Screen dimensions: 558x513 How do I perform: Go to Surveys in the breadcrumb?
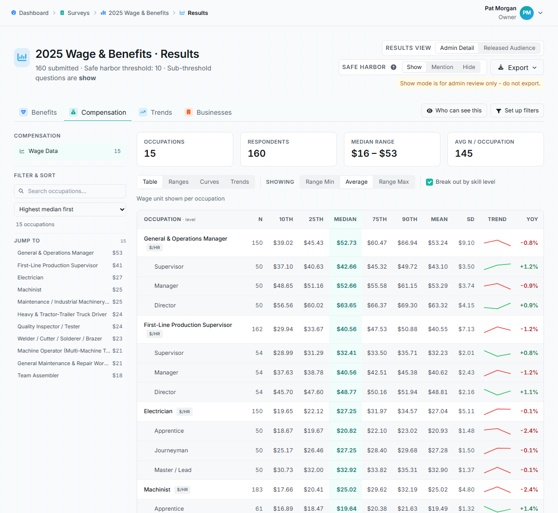click(x=74, y=13)
